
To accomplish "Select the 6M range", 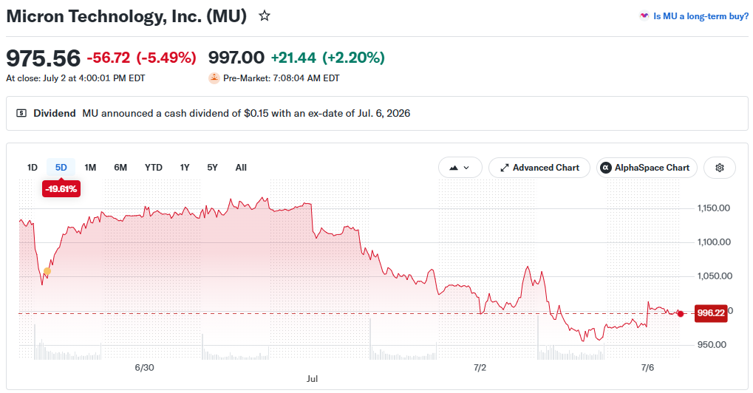I will click(120, 168).
